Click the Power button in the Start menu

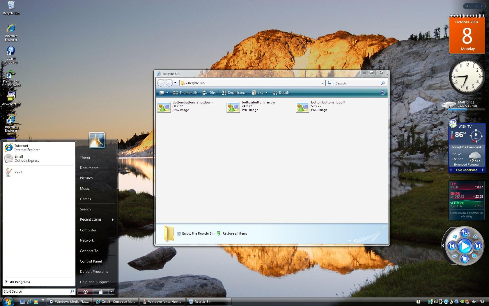coord(85,291)
